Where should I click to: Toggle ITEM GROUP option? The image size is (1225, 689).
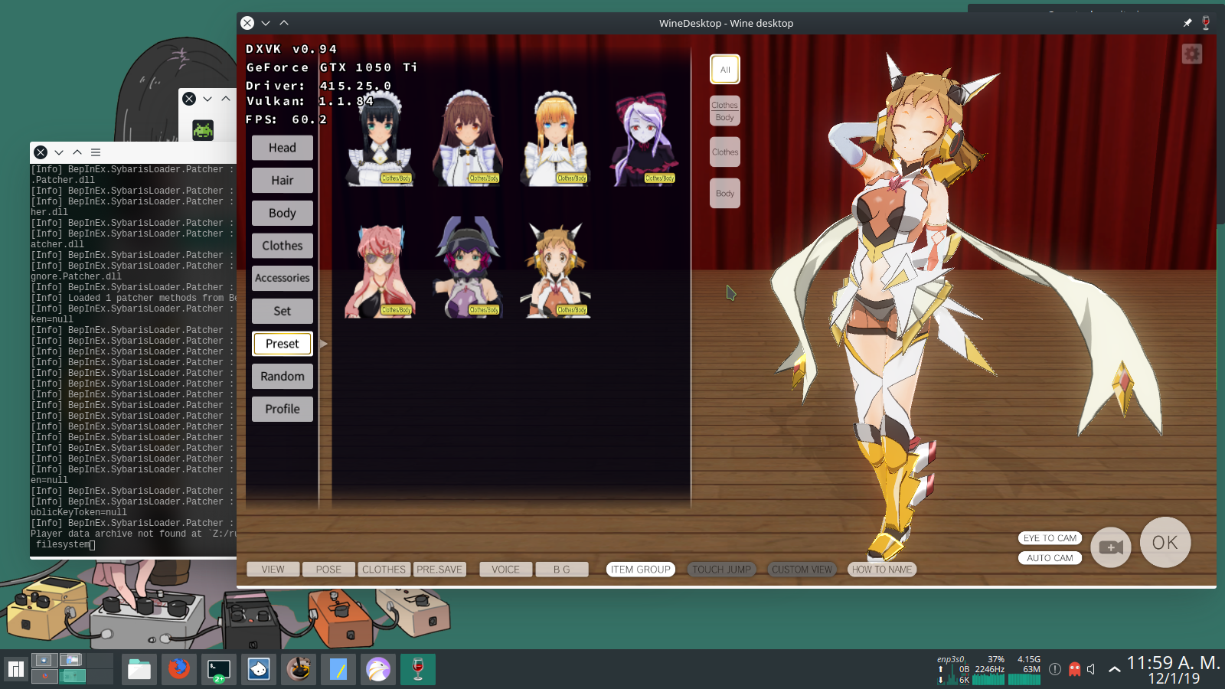(x=641, y=570)
